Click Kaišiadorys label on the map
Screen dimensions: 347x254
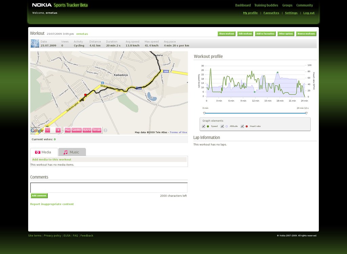tap(121, 75)
